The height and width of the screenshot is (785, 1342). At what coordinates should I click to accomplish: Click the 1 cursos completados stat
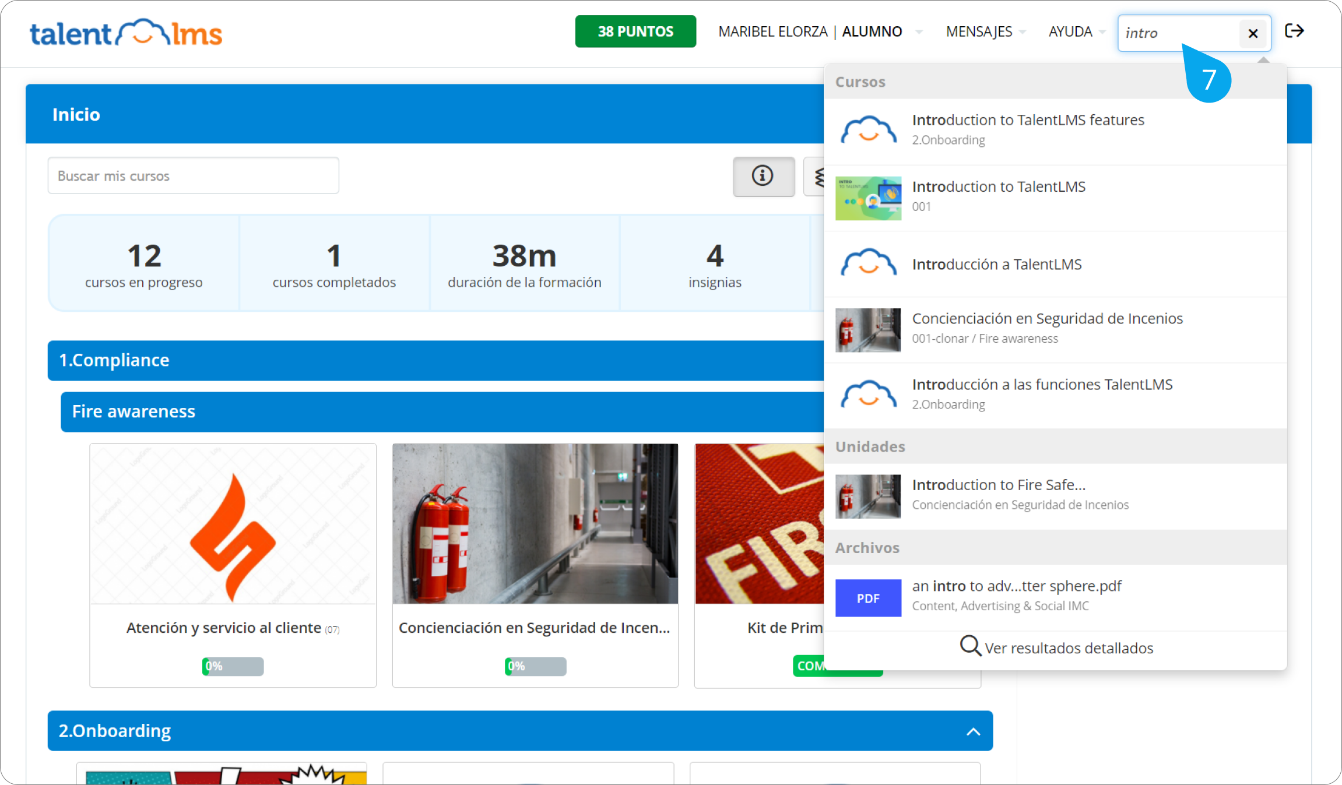click(x=334, y=264)
